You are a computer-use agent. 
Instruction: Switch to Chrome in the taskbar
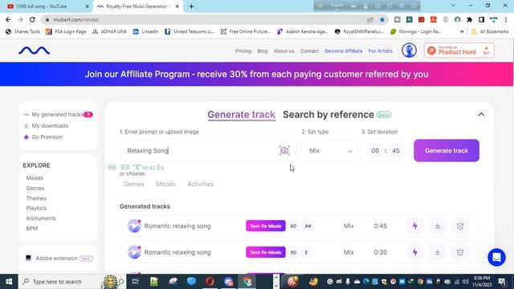pos(247,282)
